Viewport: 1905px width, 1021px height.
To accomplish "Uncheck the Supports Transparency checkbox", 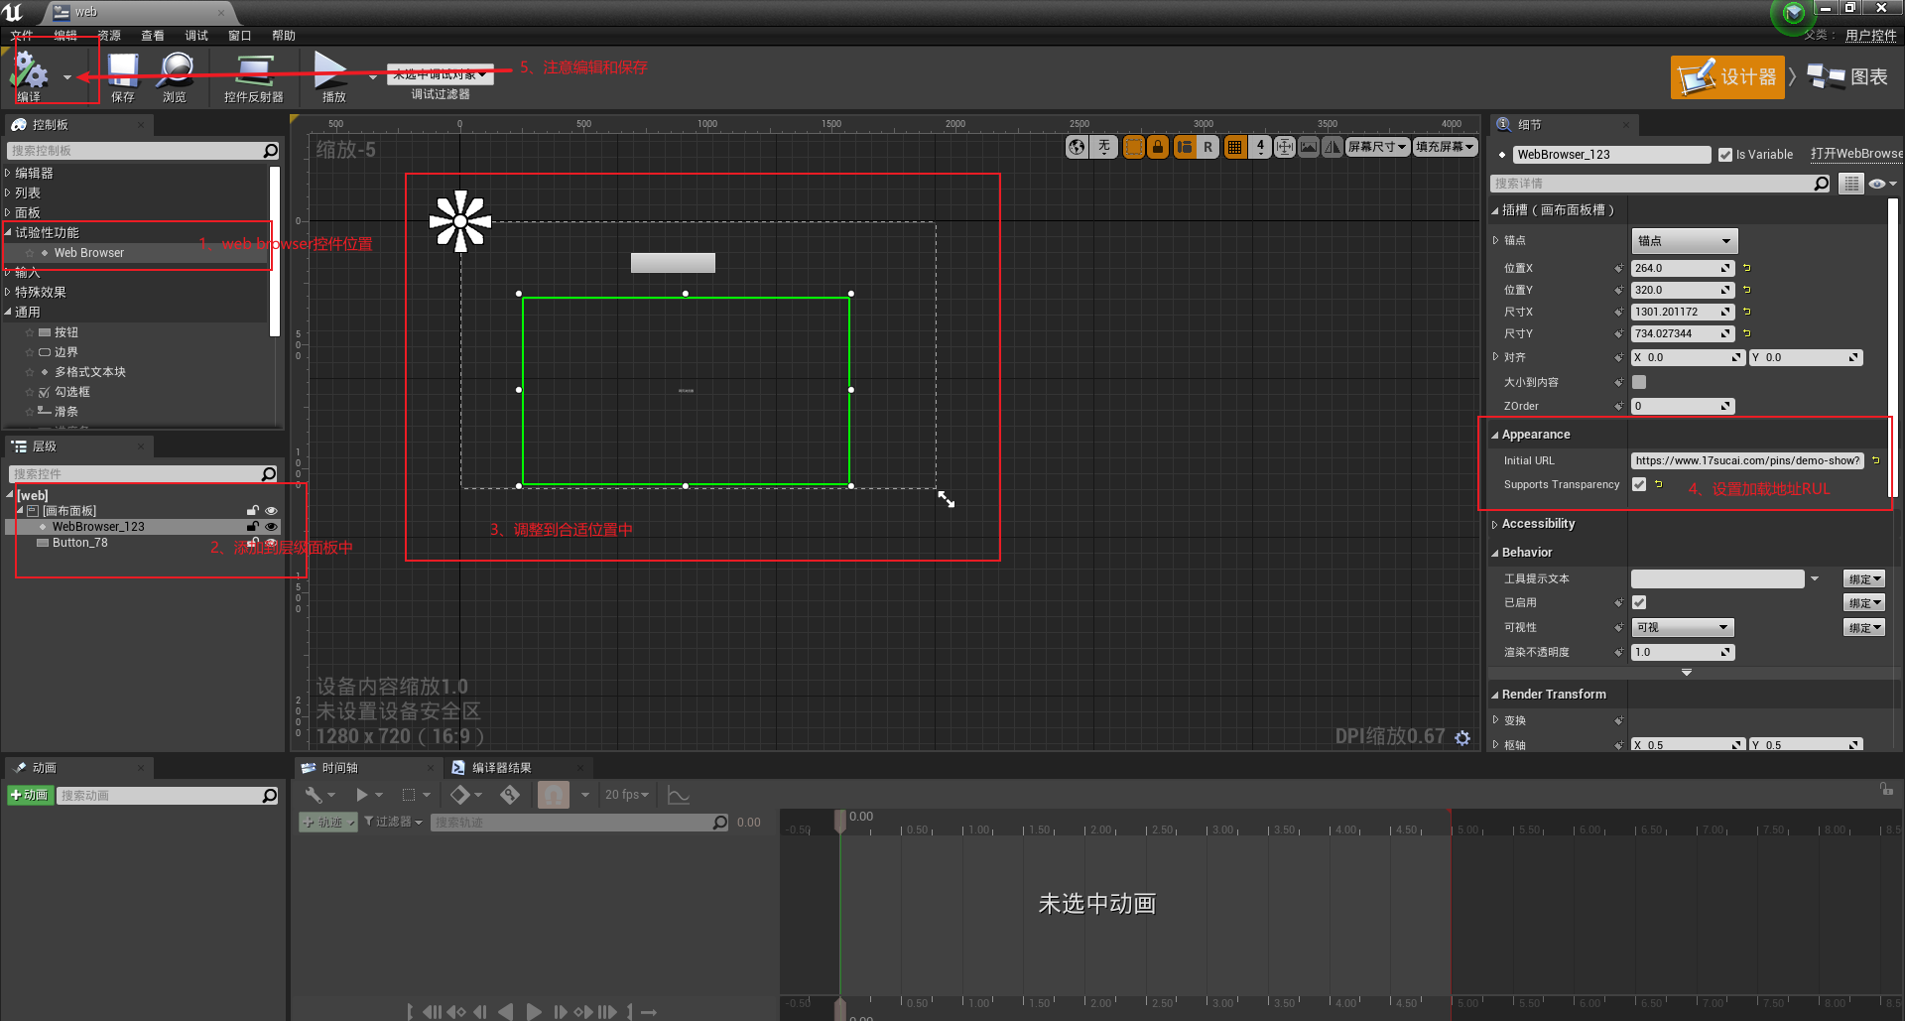I will [1639, 484].
